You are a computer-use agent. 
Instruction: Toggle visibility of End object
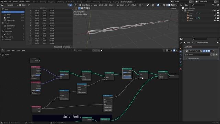tap(216, 15)
